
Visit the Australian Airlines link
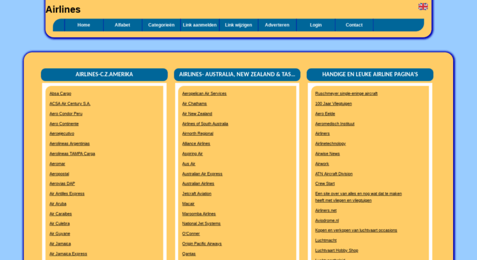(198, 183)
